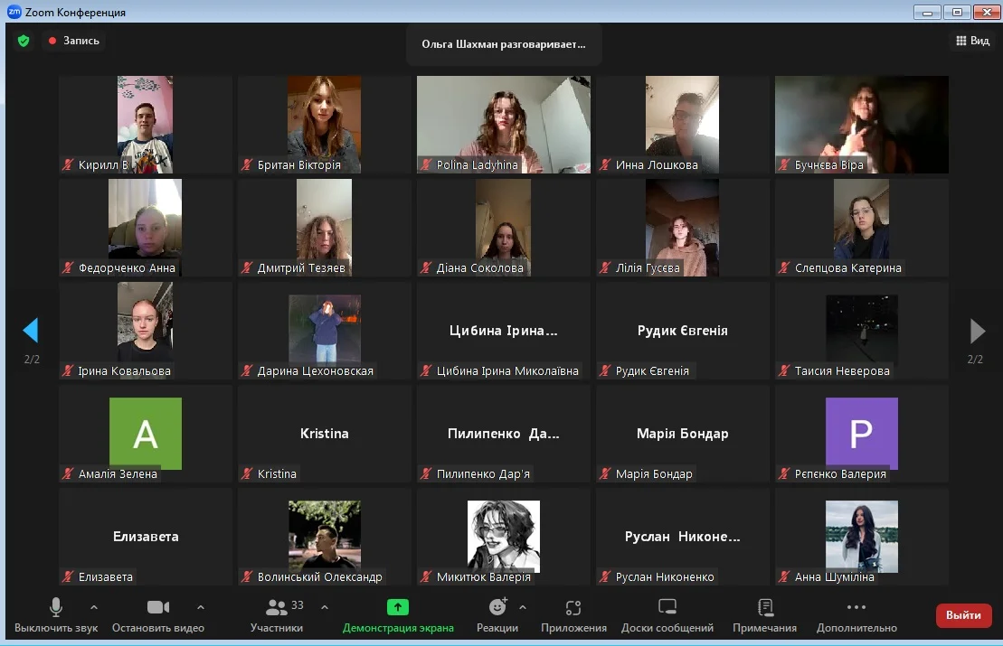Viewport: 1003px width, 646px height.
Task: Expand reactions options arrow beside Реакции
Action: (523, 607)
